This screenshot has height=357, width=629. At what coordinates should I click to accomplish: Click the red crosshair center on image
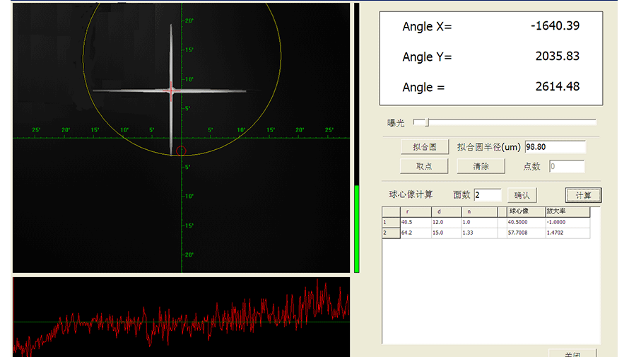click(171, 91)
